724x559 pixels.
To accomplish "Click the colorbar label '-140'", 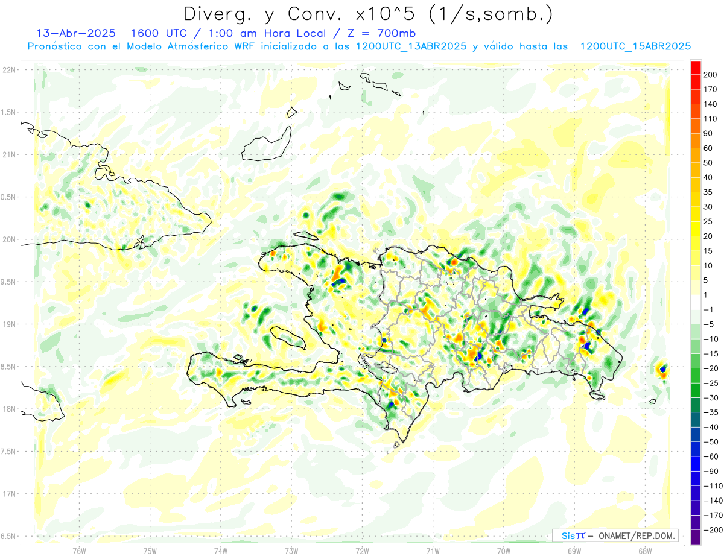I will click(x=712, y=501).
